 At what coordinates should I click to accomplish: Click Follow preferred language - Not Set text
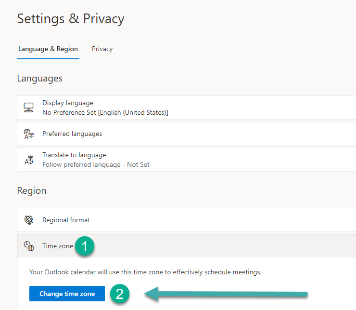pos(96,164)
